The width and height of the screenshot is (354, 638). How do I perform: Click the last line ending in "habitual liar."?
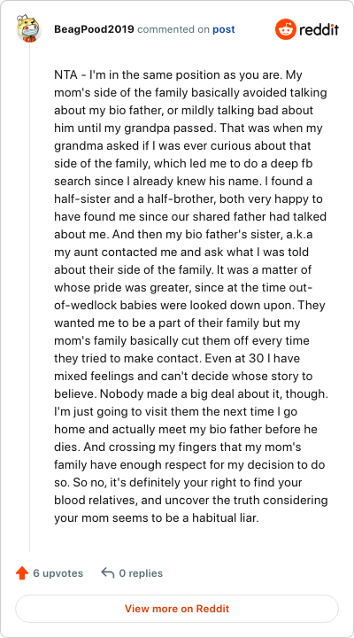pyautogui.click(x=157, y=518)
